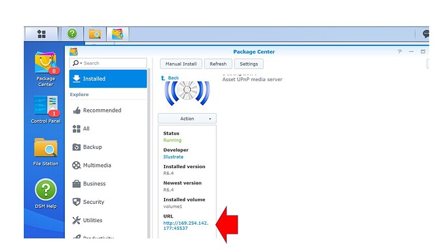Image resolution: width=448 pixels, height=252 pixels.
Task: Click the Running status text
Action: coord(172,140)
